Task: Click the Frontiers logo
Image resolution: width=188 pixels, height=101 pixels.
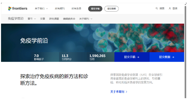Action: click(18, 8)
